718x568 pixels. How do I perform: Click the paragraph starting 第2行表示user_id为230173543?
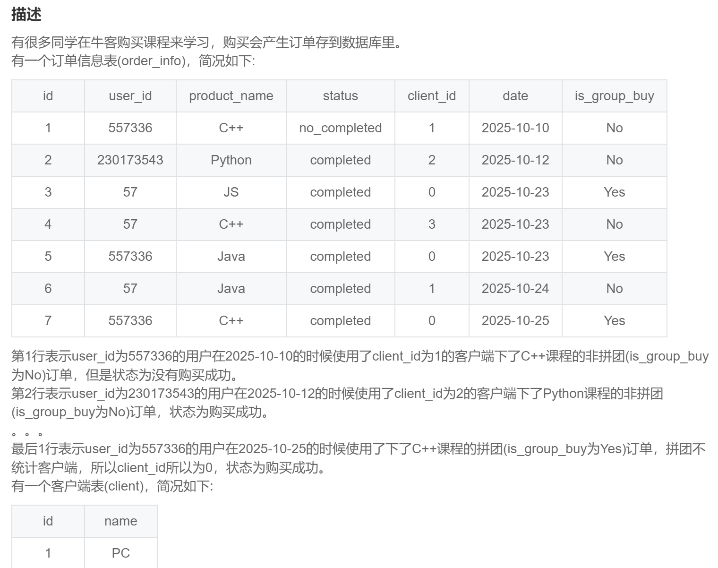coord(337,402)
